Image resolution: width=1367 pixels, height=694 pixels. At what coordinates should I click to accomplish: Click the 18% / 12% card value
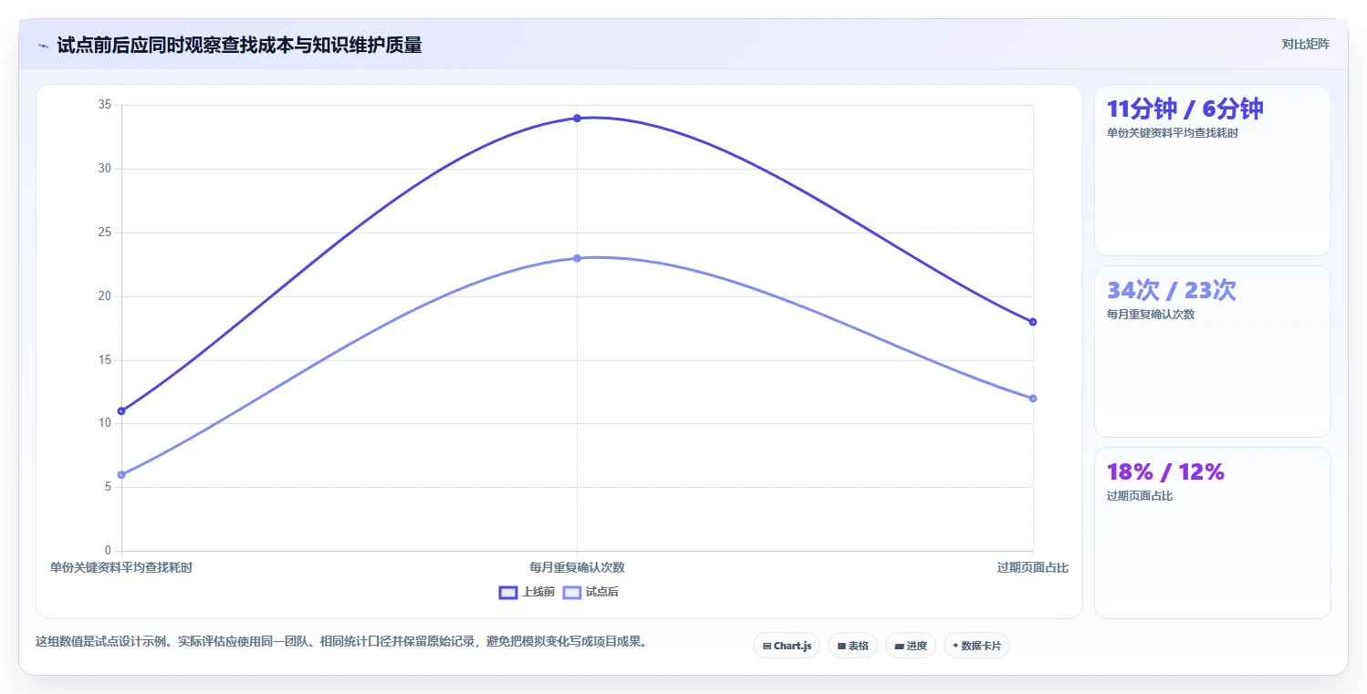pos(1165,472)
